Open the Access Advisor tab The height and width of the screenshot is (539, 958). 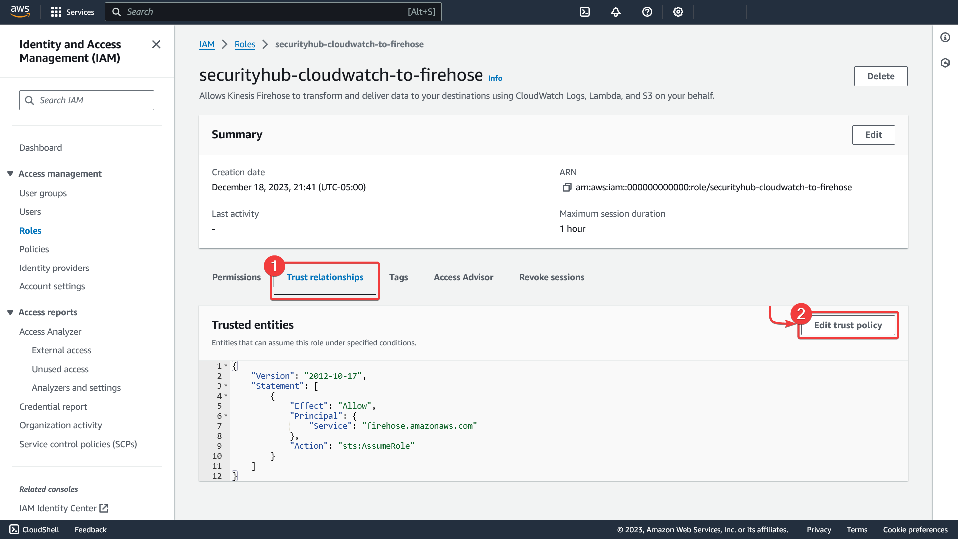click(464, 277)
